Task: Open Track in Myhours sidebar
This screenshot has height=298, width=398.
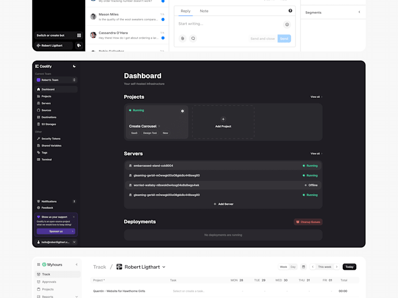Action: click(58, 274)
